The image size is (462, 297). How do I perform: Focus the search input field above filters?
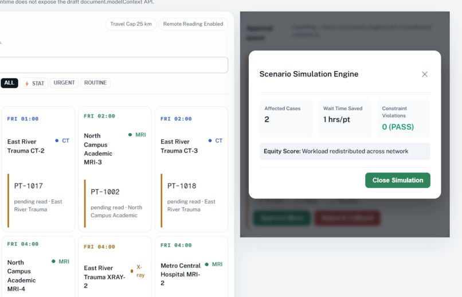(x=113, y=65)
